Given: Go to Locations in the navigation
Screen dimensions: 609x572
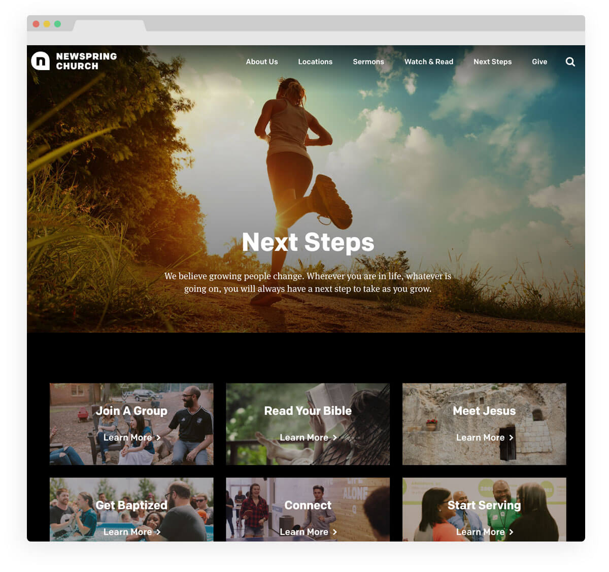Looking at the screenshot, I should click(x=315, y=62).
